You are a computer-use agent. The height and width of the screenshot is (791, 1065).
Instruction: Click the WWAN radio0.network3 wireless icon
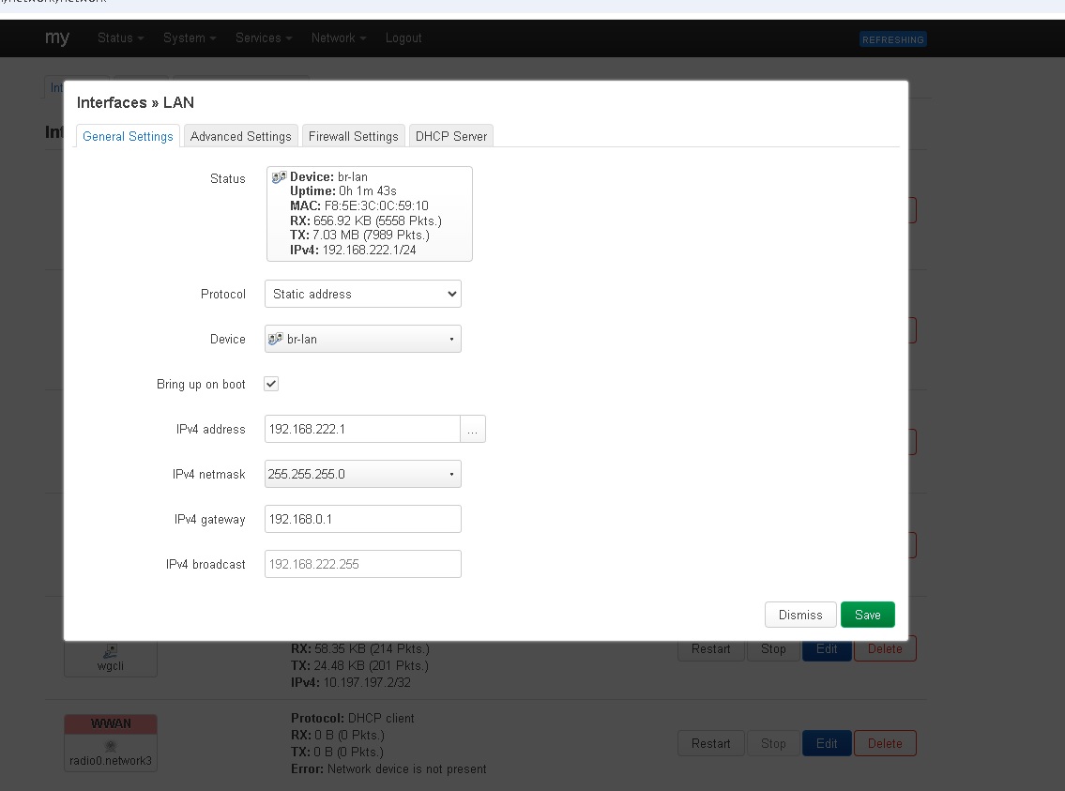111,746
